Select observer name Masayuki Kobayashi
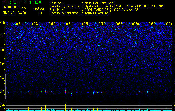 pyautogui.click(x=100, y=3)
